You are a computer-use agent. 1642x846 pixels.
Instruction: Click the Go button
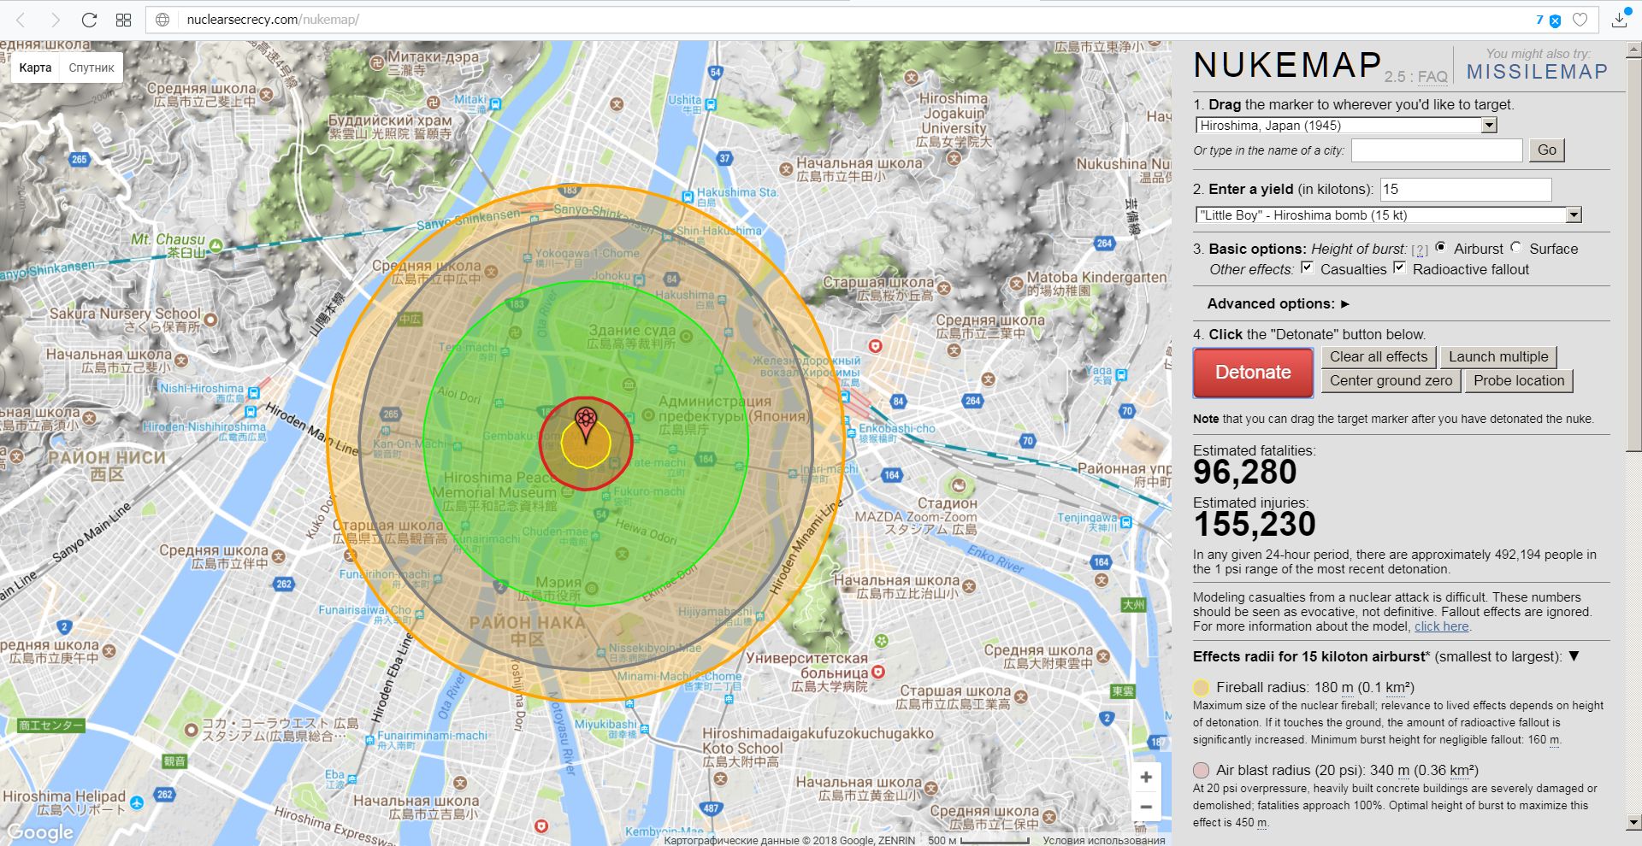(x=1547, y=150)
